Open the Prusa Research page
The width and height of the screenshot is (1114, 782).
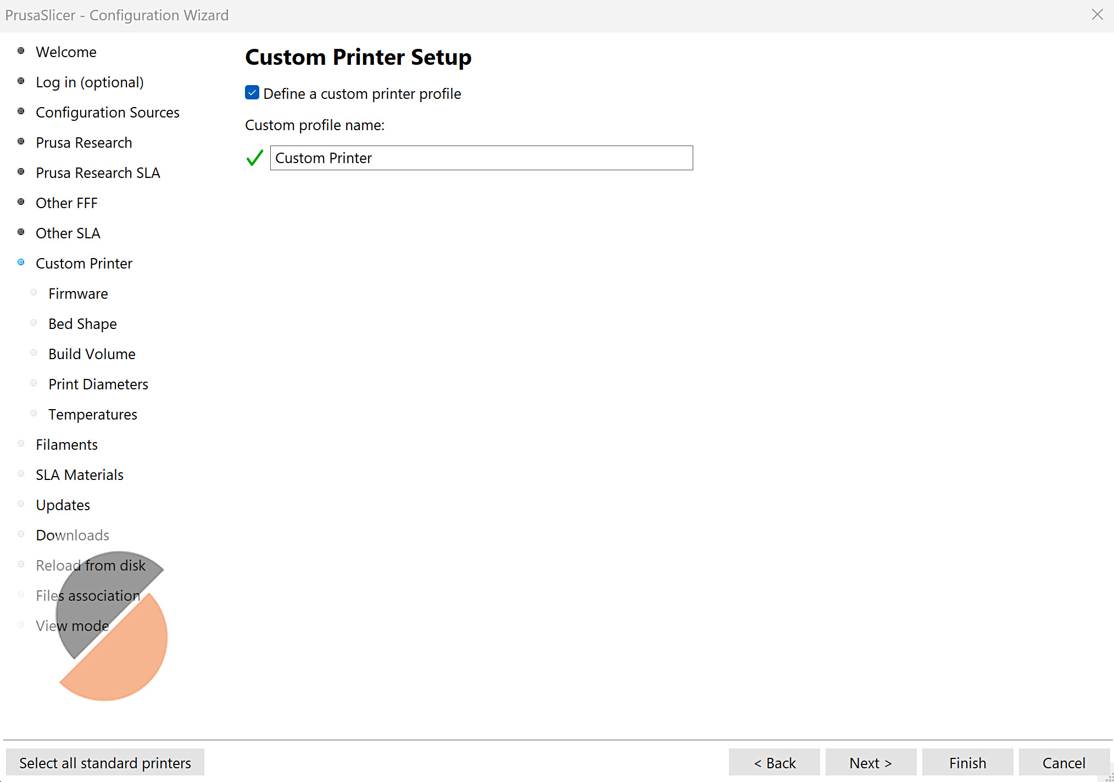pos(83,143)
